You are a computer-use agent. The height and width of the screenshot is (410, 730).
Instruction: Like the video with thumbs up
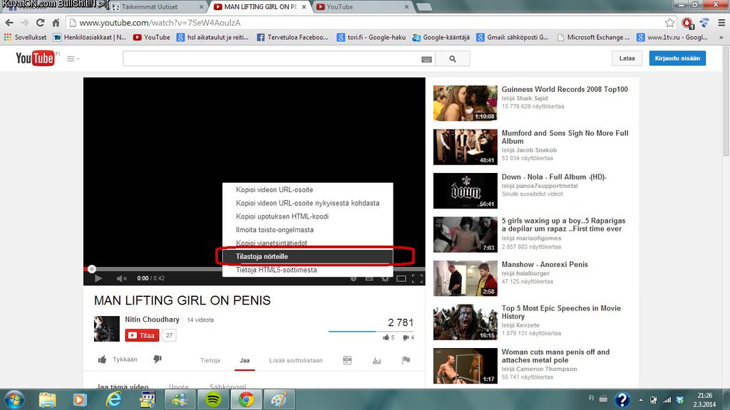click(x=102, y=359)
